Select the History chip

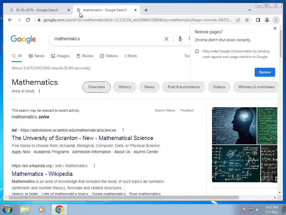(125, 87)
